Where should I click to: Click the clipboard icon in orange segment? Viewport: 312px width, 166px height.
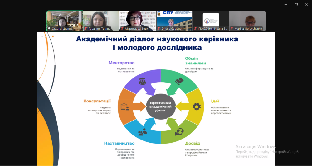coord(125,107)
